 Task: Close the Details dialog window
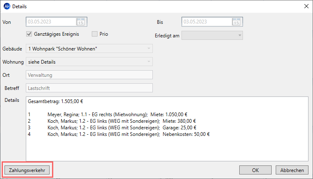[306, 7]
